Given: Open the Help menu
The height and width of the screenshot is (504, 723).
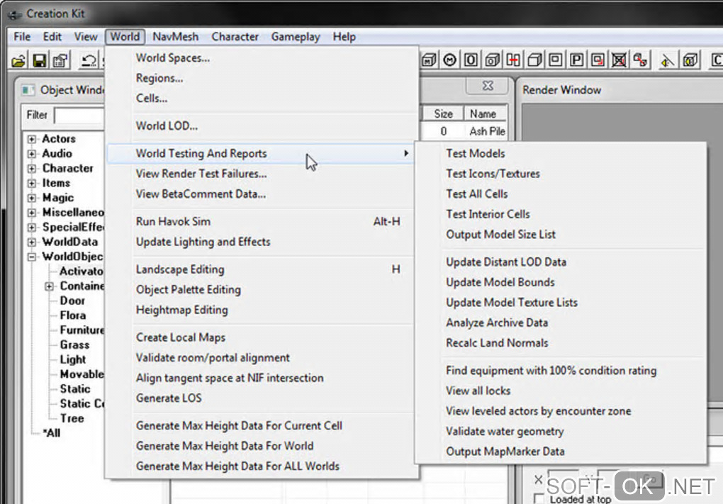Looking at the screenshot, I should click(344, 37).
